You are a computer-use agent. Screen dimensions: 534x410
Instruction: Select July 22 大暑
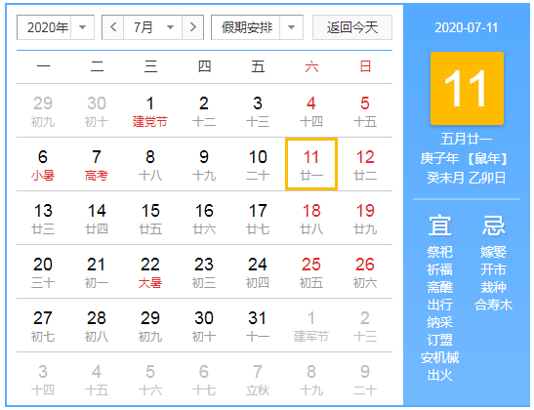(150, 272)
